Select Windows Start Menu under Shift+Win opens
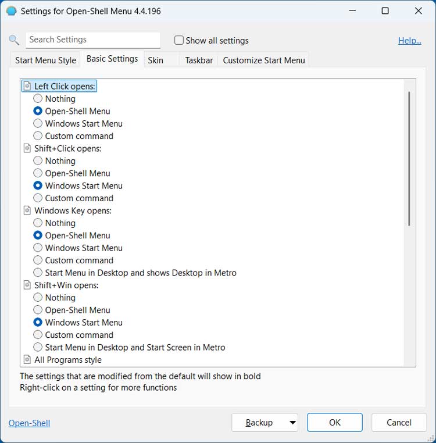The image size is (436, 443). click(38, 322)
